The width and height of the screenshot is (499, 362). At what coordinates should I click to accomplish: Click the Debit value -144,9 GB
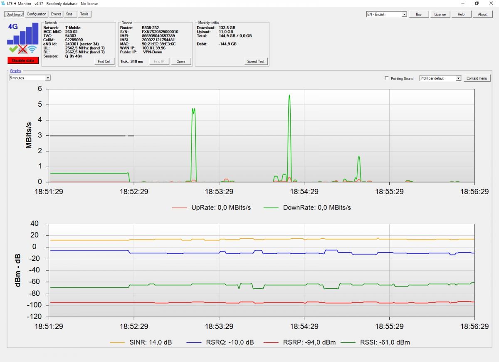click(x=227, y=44)
